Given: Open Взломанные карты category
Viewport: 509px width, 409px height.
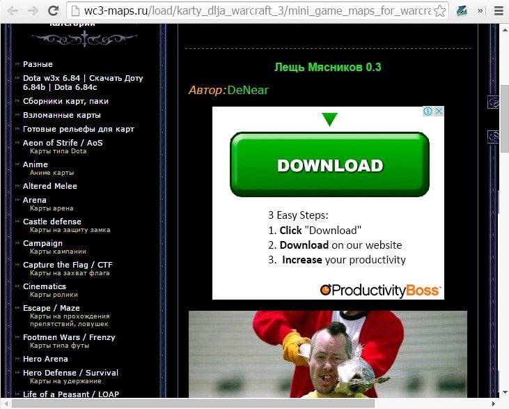Looking at the screenshot, I should coord(62,116).
